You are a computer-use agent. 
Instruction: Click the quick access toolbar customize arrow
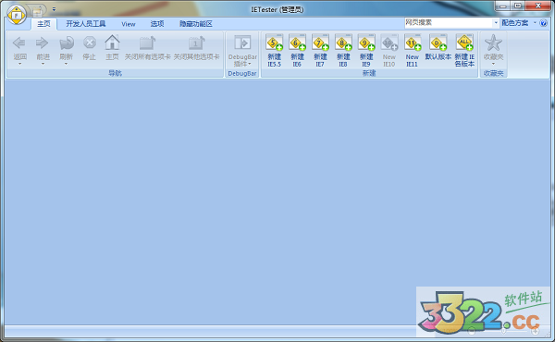(54, 9)
